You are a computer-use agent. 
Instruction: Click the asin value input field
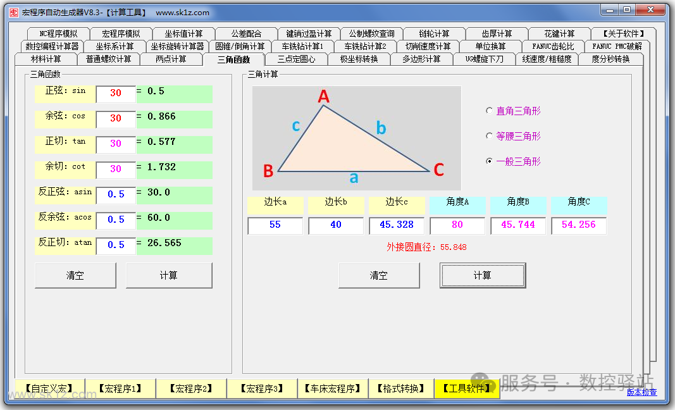(116, 194)
